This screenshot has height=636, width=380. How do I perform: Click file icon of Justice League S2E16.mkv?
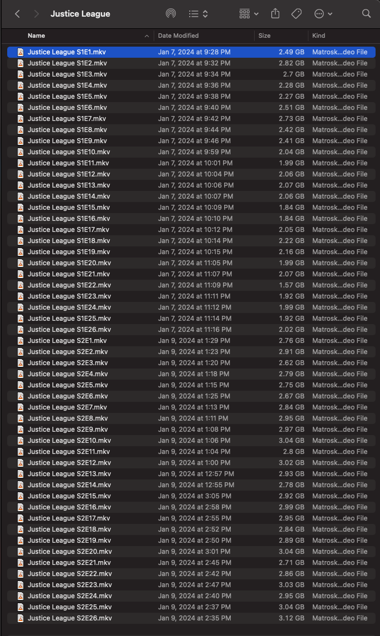21,507
